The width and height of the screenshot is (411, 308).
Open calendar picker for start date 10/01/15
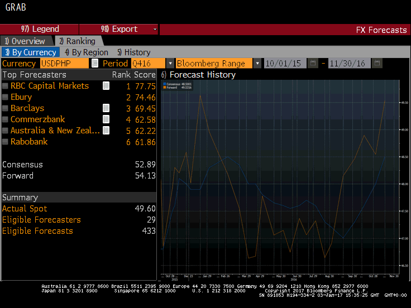[x=313, y=63]
